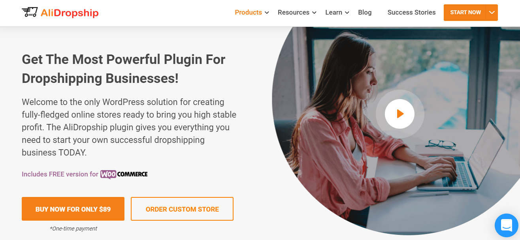Click the Includes FREE version text

[60, 174]
